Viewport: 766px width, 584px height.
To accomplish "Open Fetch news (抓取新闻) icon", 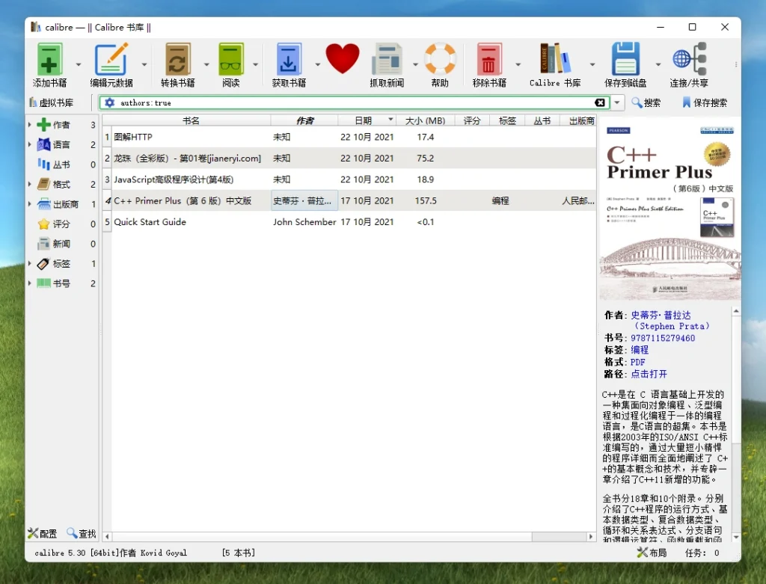I will pyautogui.click(x=387, y=60).
